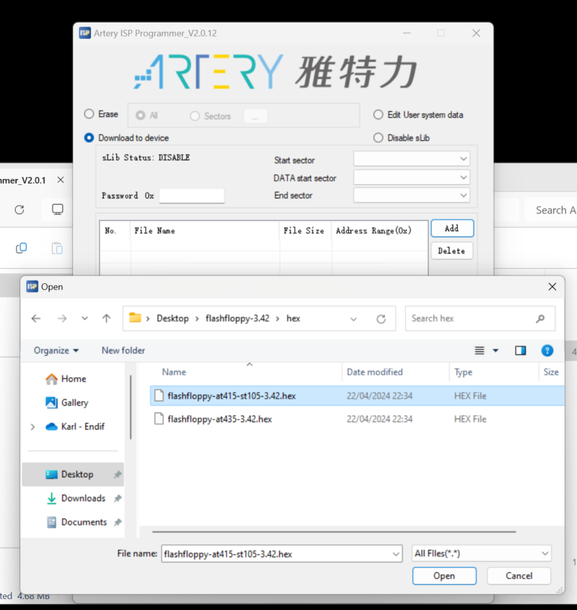Click the Home icon in navigation pane
The image size is (577, 610).
(x=51, y=379)
